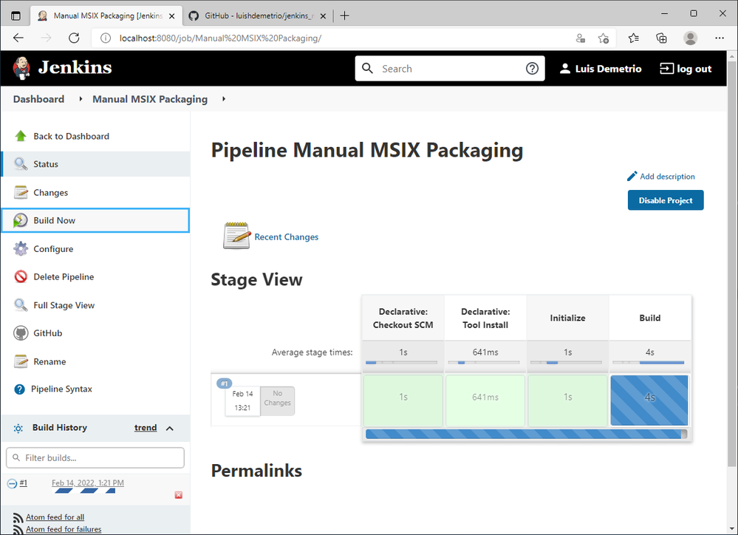Collapse the Build History panel chevron

169,428
